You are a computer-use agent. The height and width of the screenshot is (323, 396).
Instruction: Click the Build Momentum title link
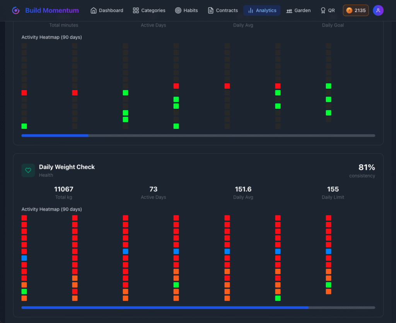pos(52,10)
